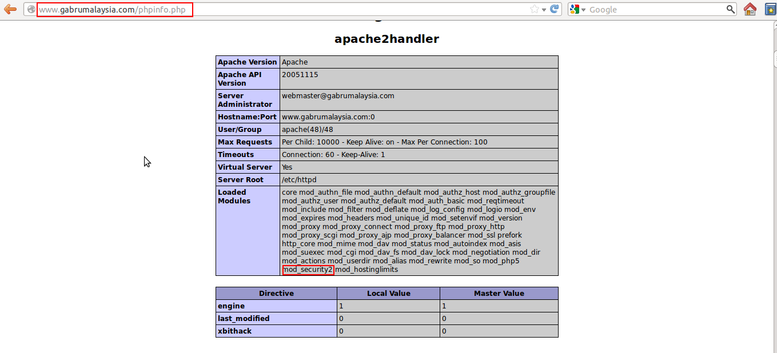This screenshot has width=777, height=353.
Task: Click mod_security2 in loaded modules
Action: [x=308, y=270]
